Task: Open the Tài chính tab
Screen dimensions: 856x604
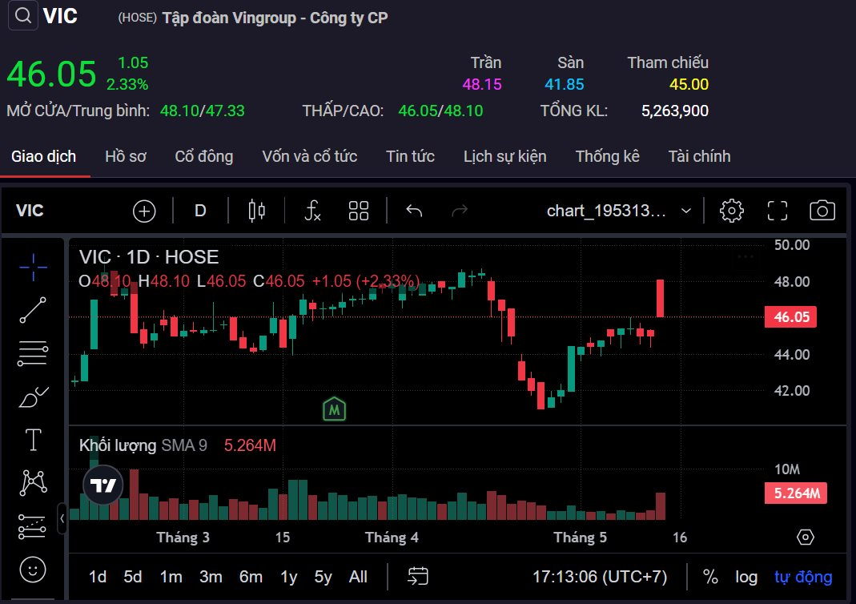Action: (699, 157)
